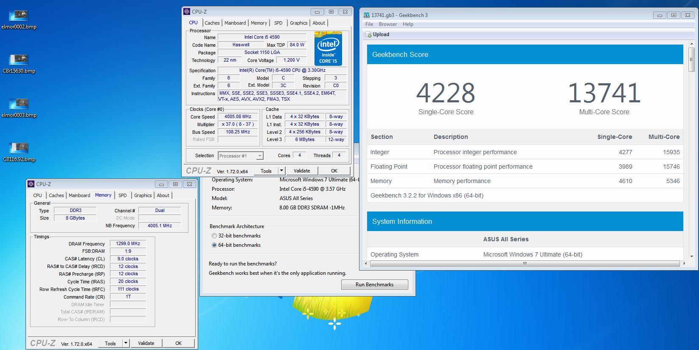Open the Processor #1 selection dropdown
Image resolution: width=699 pixels, height=350 pixels.
[x=241, y=156]
